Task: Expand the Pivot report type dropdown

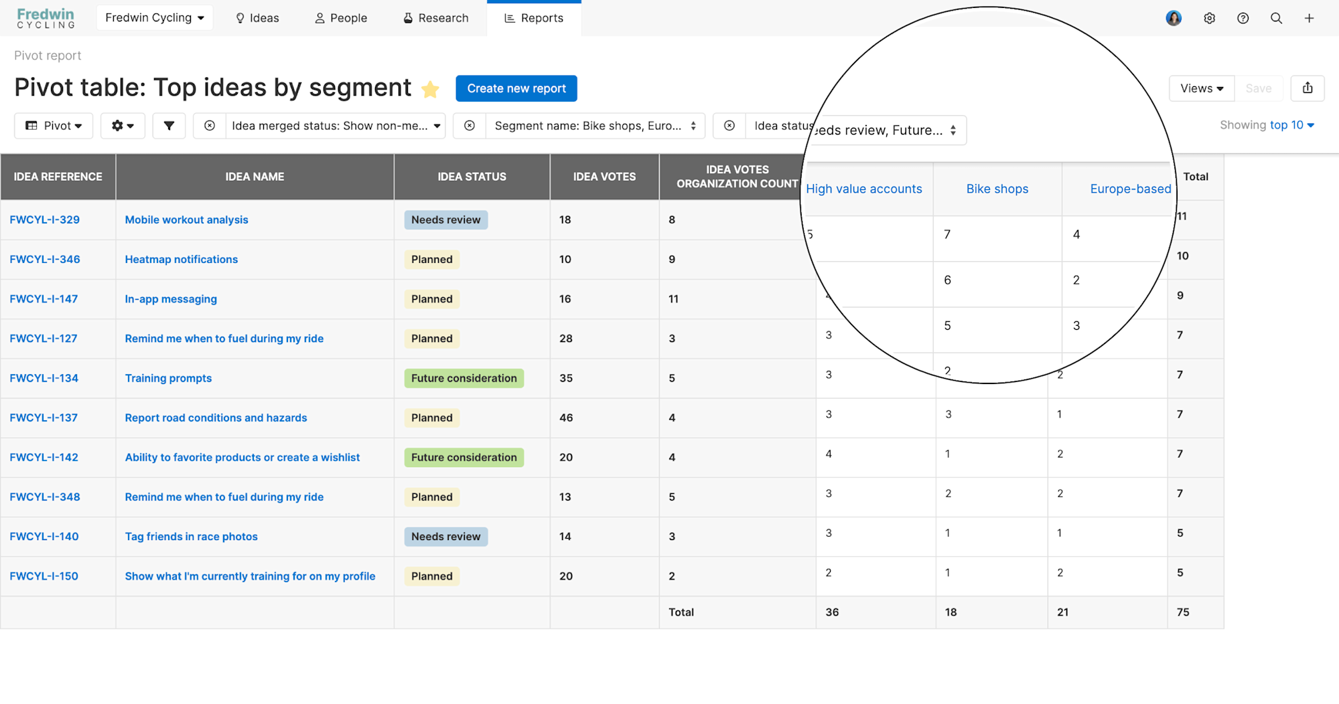Action: tap(54, 126)
